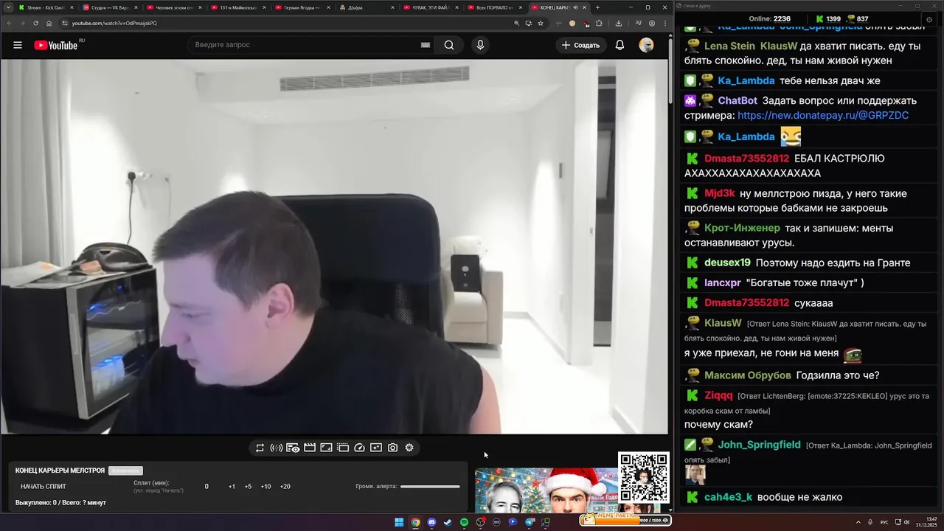Image resolution: width=944 pixels, height=531 pixels.
Task: Open the Chrome three-dot menu
Action: click(x=664, y=23)
